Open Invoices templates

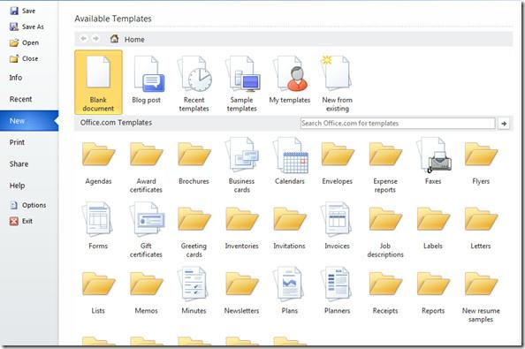337,226
